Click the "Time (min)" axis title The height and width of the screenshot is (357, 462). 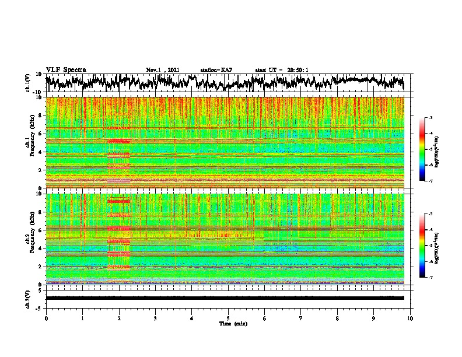coord(233,324)
